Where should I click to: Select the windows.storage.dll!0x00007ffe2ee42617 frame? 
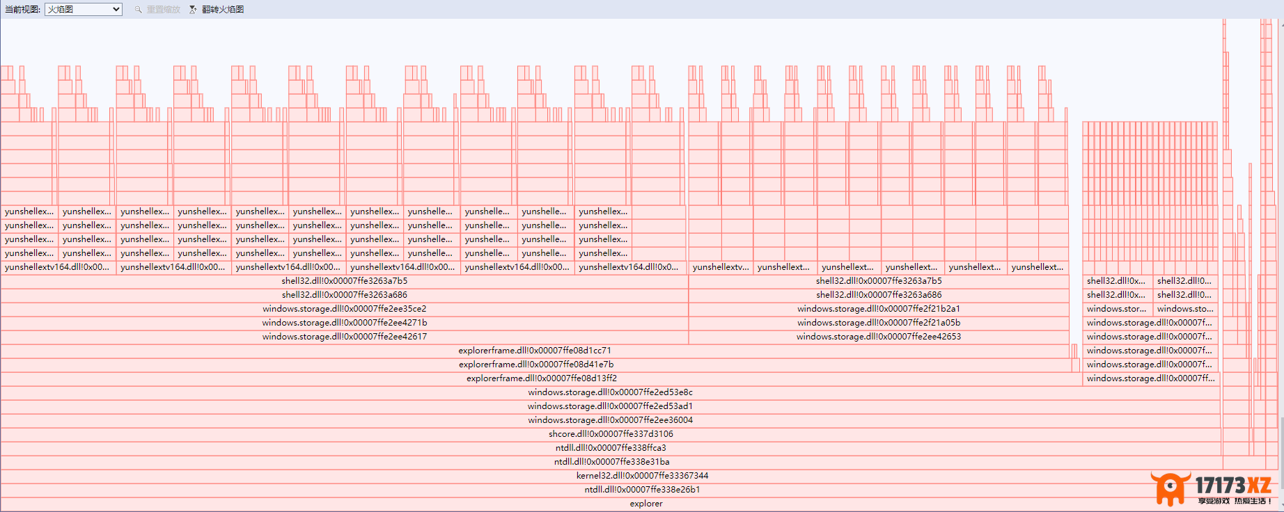pyautogui.click(x=345, y=337)
